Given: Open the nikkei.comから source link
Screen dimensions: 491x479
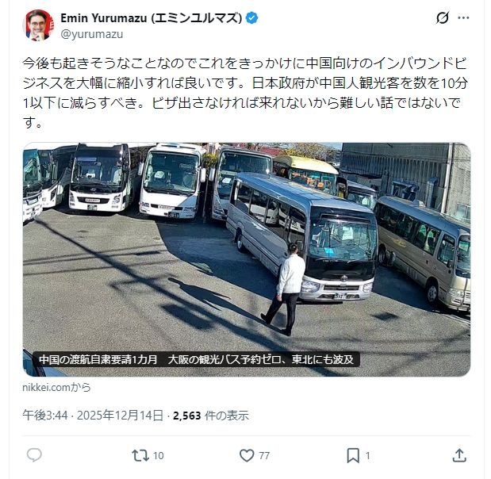Looking at the screenshot, I should click(x=56, y=388).
